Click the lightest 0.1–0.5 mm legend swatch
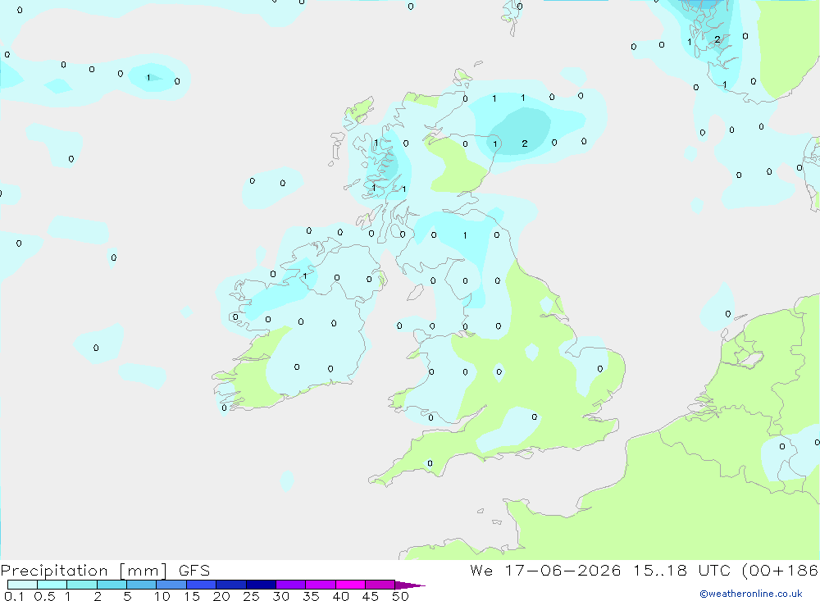 22,585
